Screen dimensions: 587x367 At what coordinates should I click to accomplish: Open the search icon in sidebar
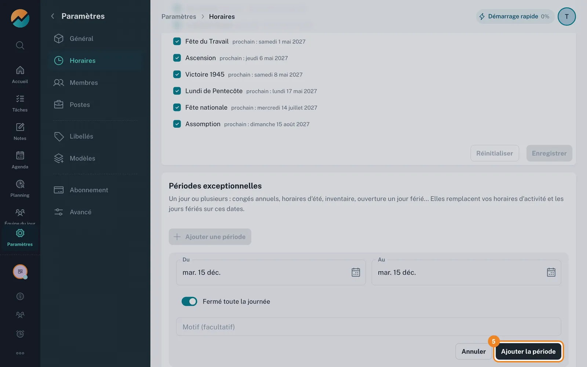(20, 45)
